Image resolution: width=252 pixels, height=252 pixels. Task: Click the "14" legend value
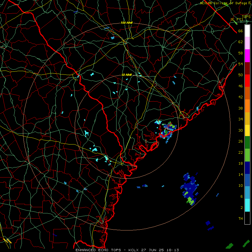(x=241, y=174)
